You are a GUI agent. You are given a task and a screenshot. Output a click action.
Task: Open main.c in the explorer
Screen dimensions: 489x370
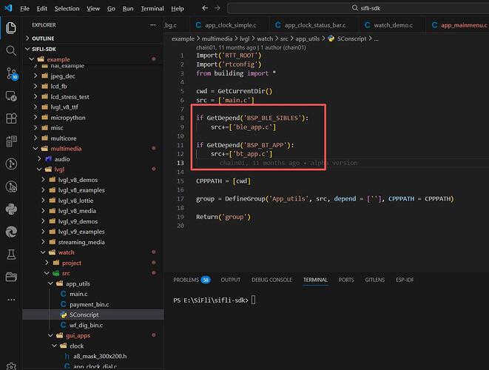point(78,294)
